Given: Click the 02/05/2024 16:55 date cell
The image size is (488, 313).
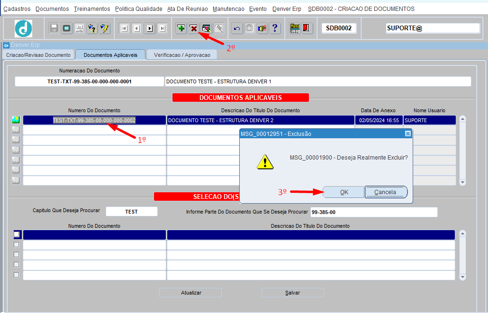Looking at the screenshot, I should [x=379, y=120].
